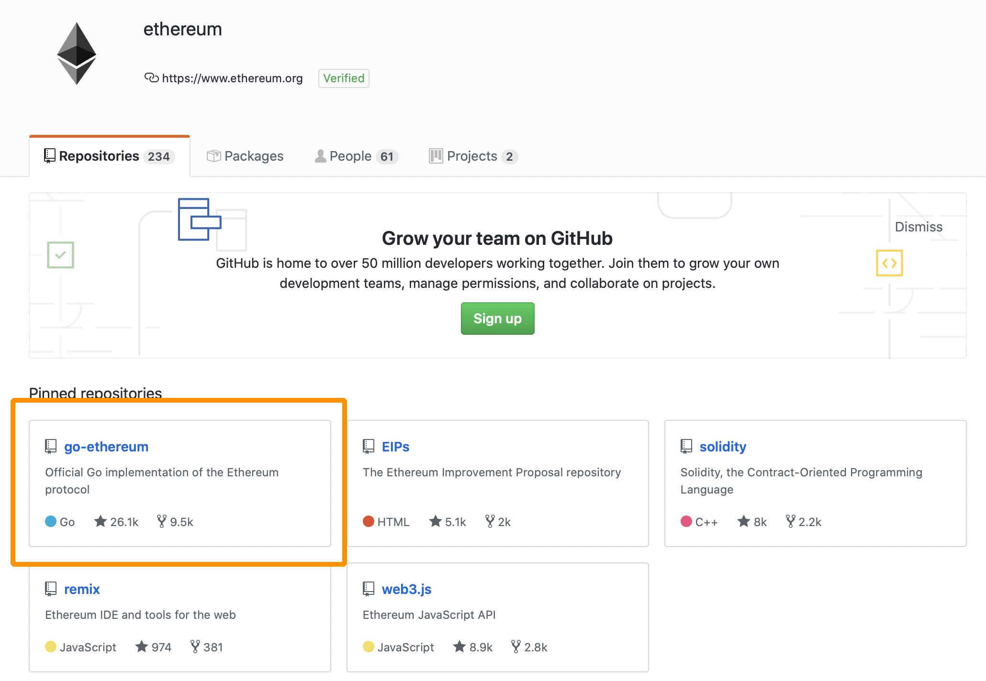Open the EIPs repository
This screenshot has height=681, width=986.
click(395, 447)
